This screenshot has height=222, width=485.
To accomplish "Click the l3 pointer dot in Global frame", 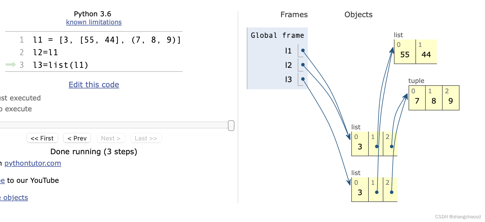I will (303, 79).
